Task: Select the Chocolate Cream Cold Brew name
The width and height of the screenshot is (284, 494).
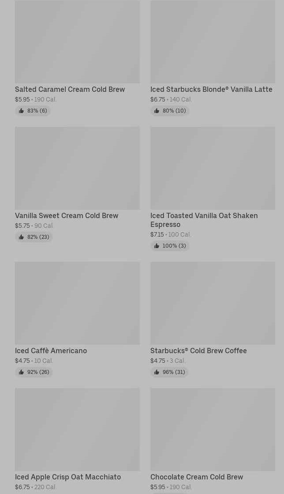Action: point(197,477)
